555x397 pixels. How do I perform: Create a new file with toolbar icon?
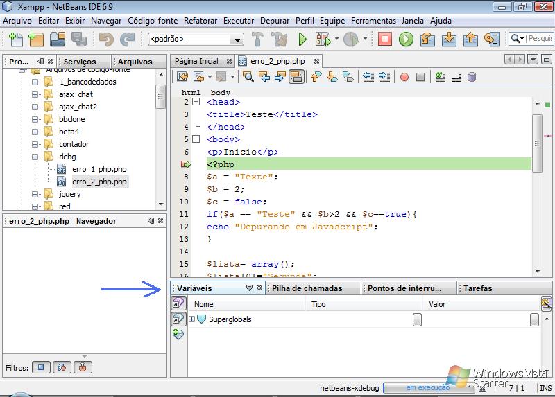point(15,39)
